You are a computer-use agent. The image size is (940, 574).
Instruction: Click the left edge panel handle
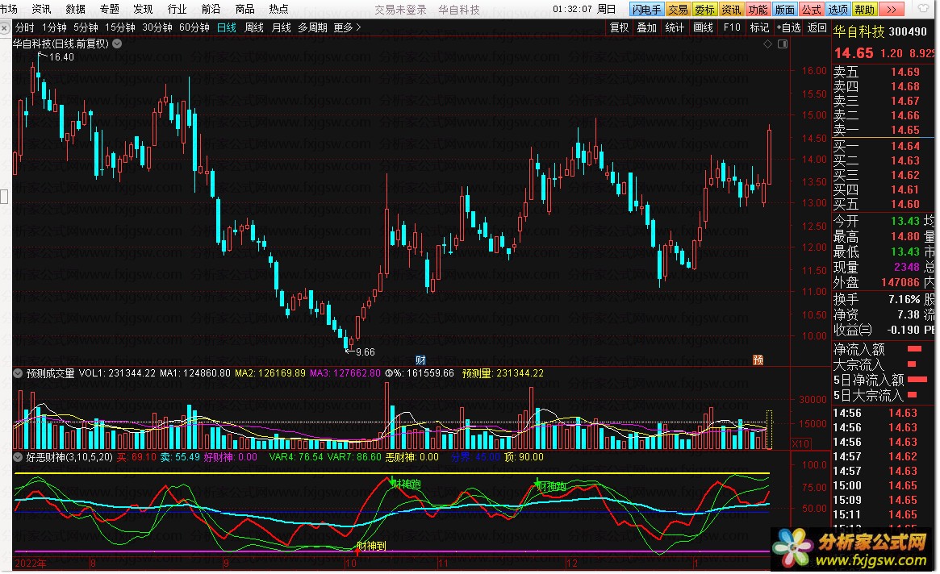[x=3, y=197]
